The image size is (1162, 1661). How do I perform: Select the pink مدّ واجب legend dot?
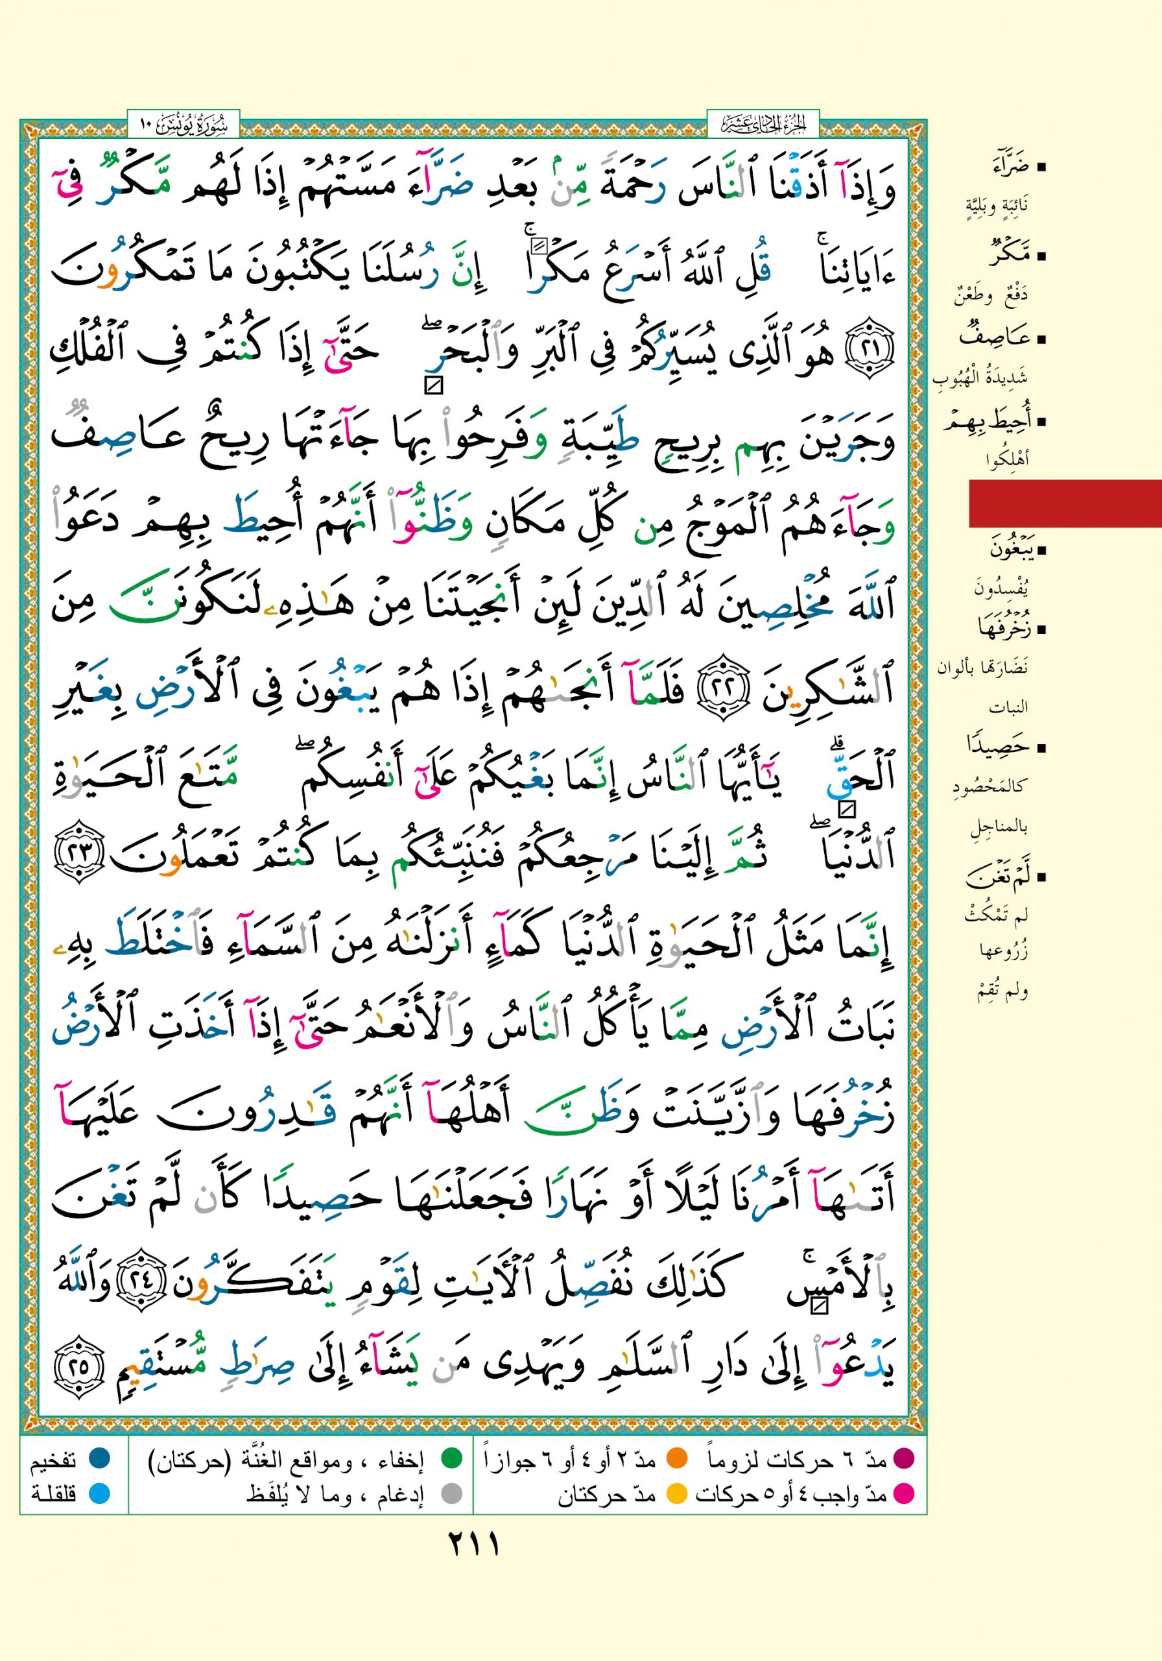coord(904,1493)
